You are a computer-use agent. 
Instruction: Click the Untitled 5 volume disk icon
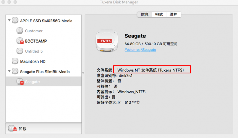point(20,51)
